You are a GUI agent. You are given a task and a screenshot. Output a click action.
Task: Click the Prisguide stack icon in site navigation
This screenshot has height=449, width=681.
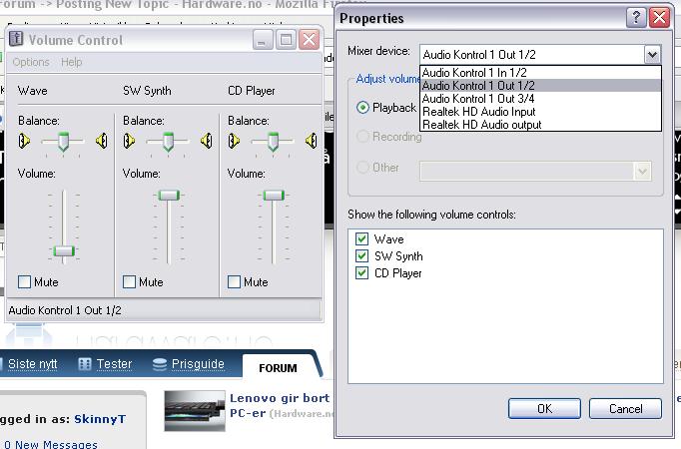160,364
